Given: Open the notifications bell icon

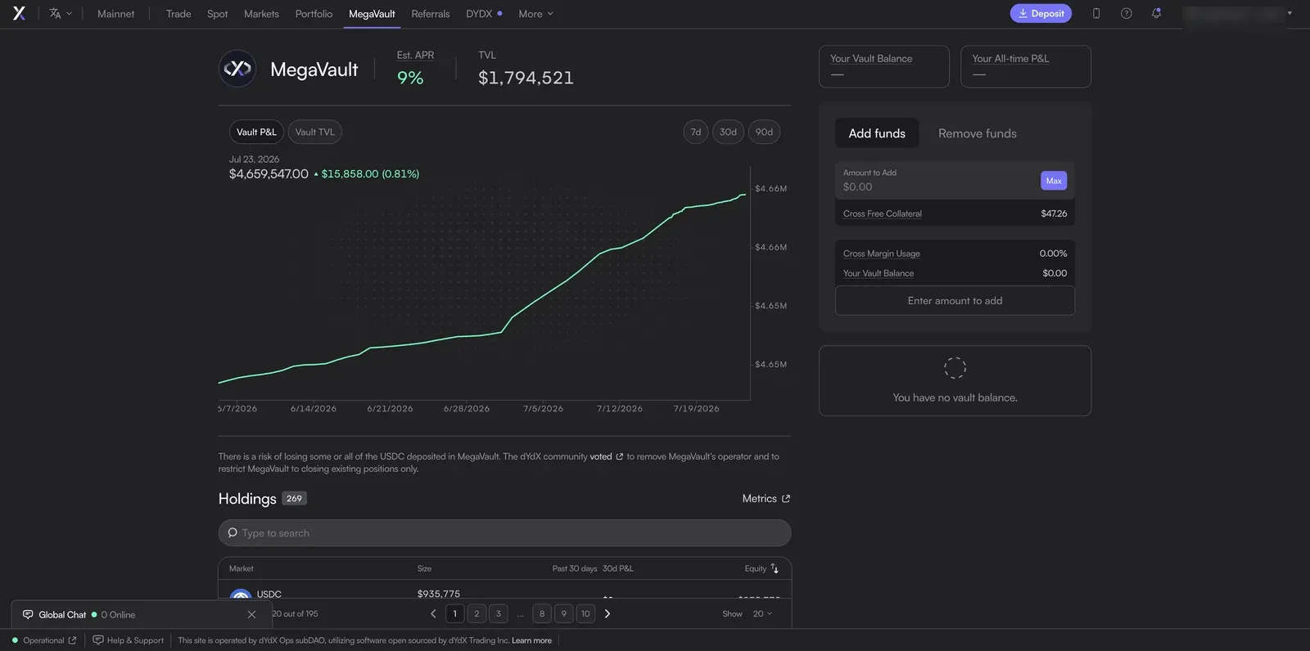Looking at the screenshot, I should coord(1156,13).
